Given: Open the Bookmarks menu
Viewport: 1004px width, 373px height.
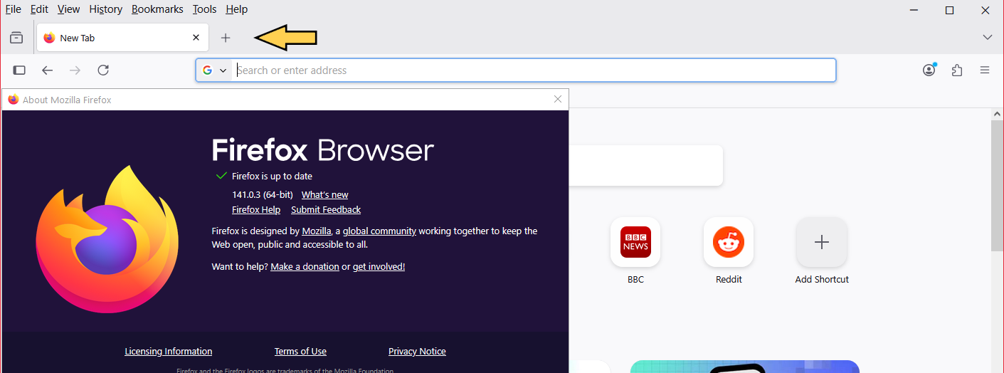Looking at the screenshot, I should pyautogui.click(x=157, y=9).
